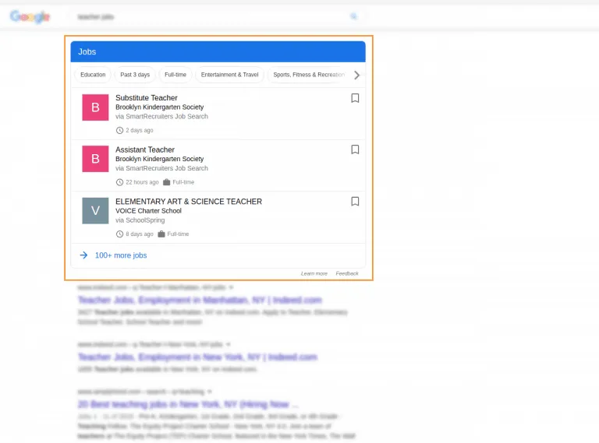Select the Sports, Fitness & Recreation chip
Image resolution: width=599 pixels, height=443 pixels.
pos(309,75)
